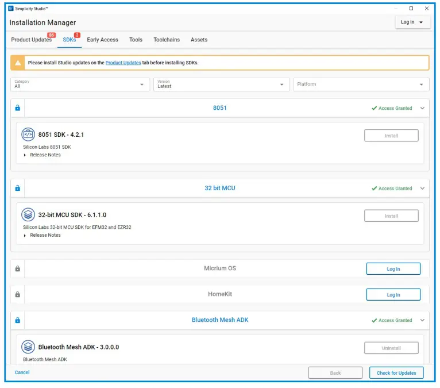This screenshot has height=388, width=440.
Task: Click Access Granted text in Bluetooth Mesh ADK row
Action: [395, 320]
